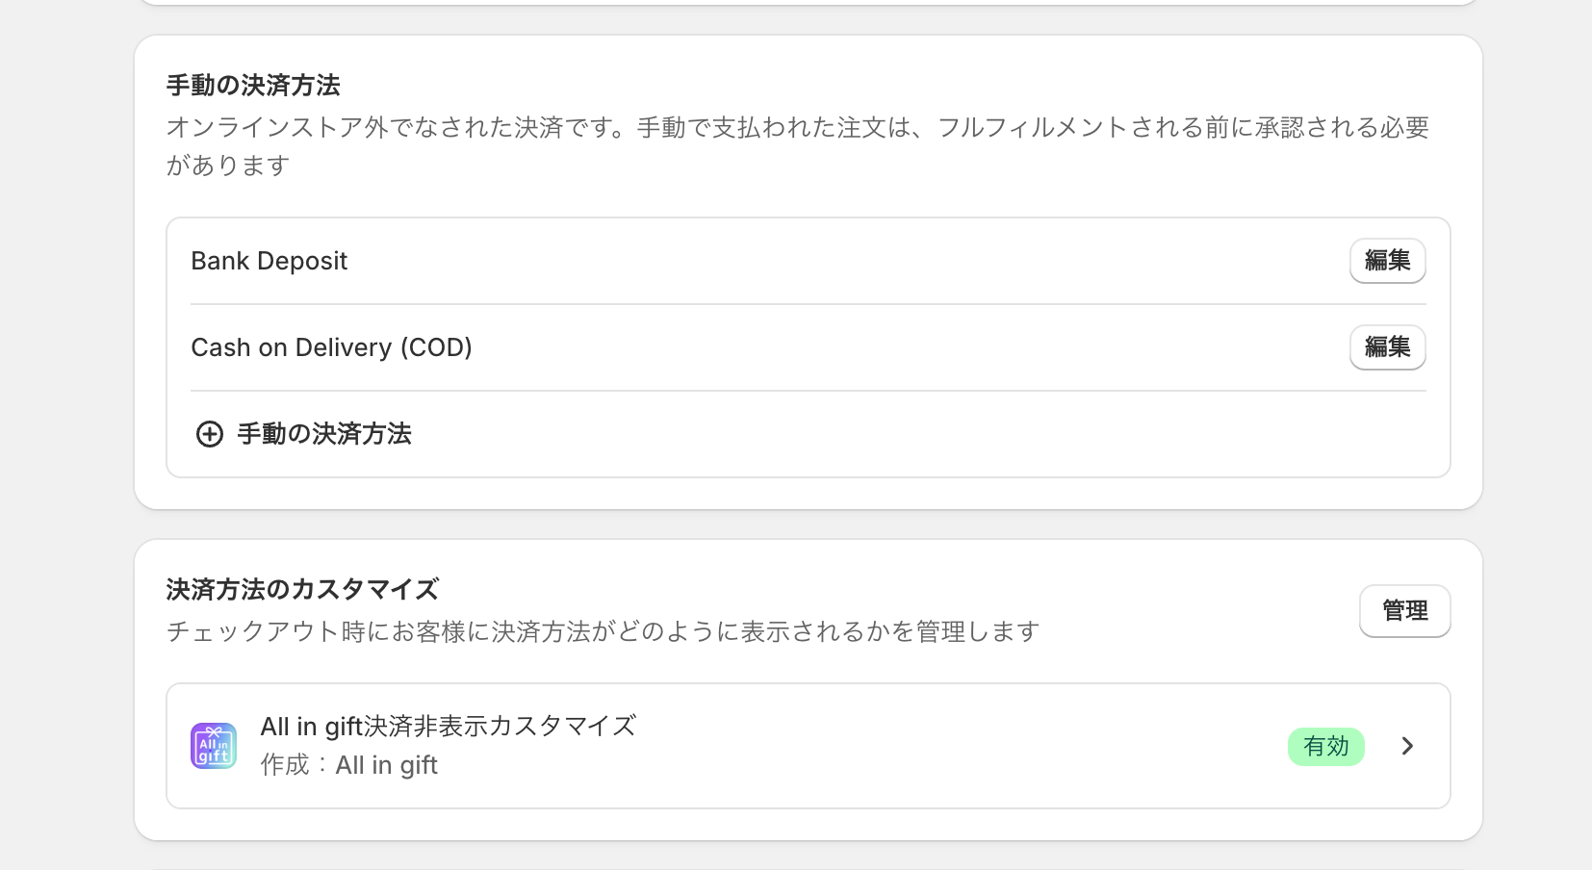Add a new 手動の決済方法 via link text
This screenshot has height=870, width=1592.
coord(324,434)
